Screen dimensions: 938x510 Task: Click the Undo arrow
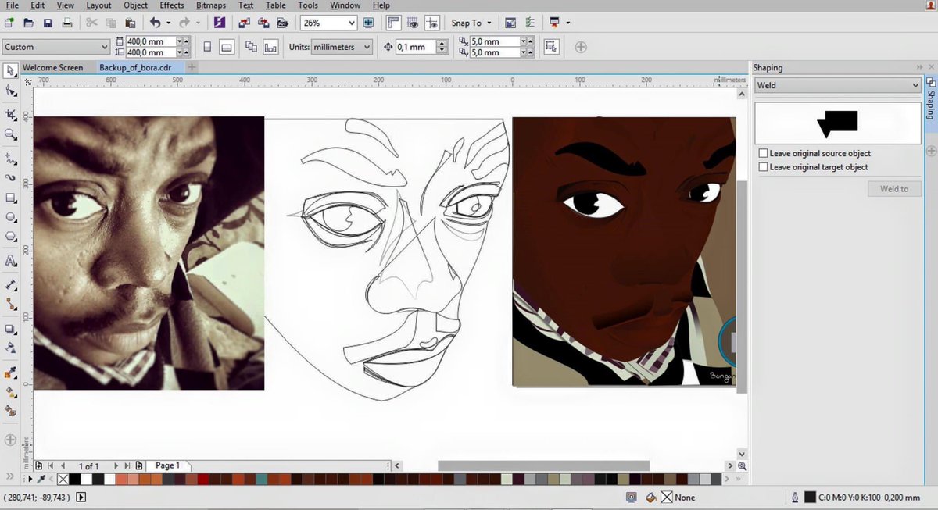pos(155,23)
